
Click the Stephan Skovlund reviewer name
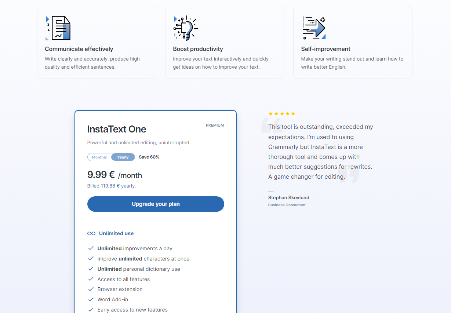289,197
